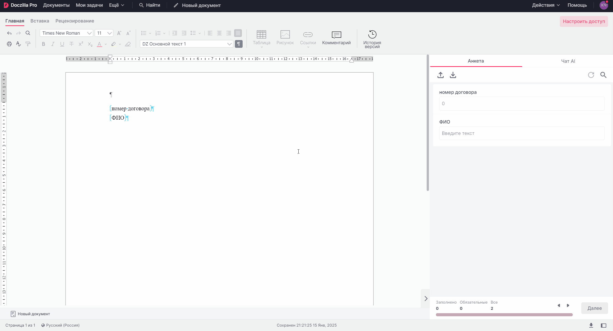Clear formatting with the eraser

pyautogui.click(x=128, y=44)
